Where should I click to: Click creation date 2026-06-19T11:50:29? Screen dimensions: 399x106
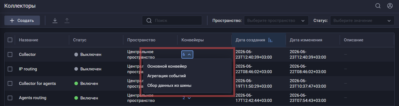[x=254, y=83]
